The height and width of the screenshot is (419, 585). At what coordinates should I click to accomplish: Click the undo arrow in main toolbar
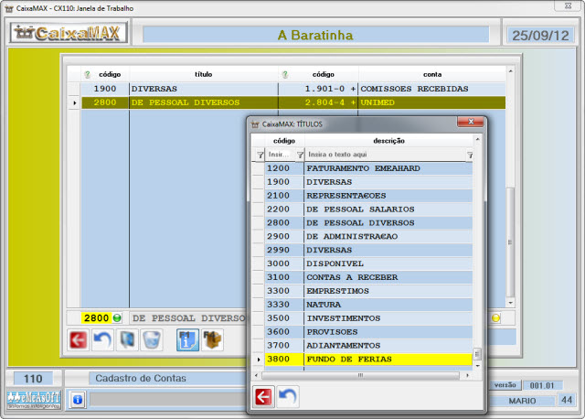coord(103,341)
